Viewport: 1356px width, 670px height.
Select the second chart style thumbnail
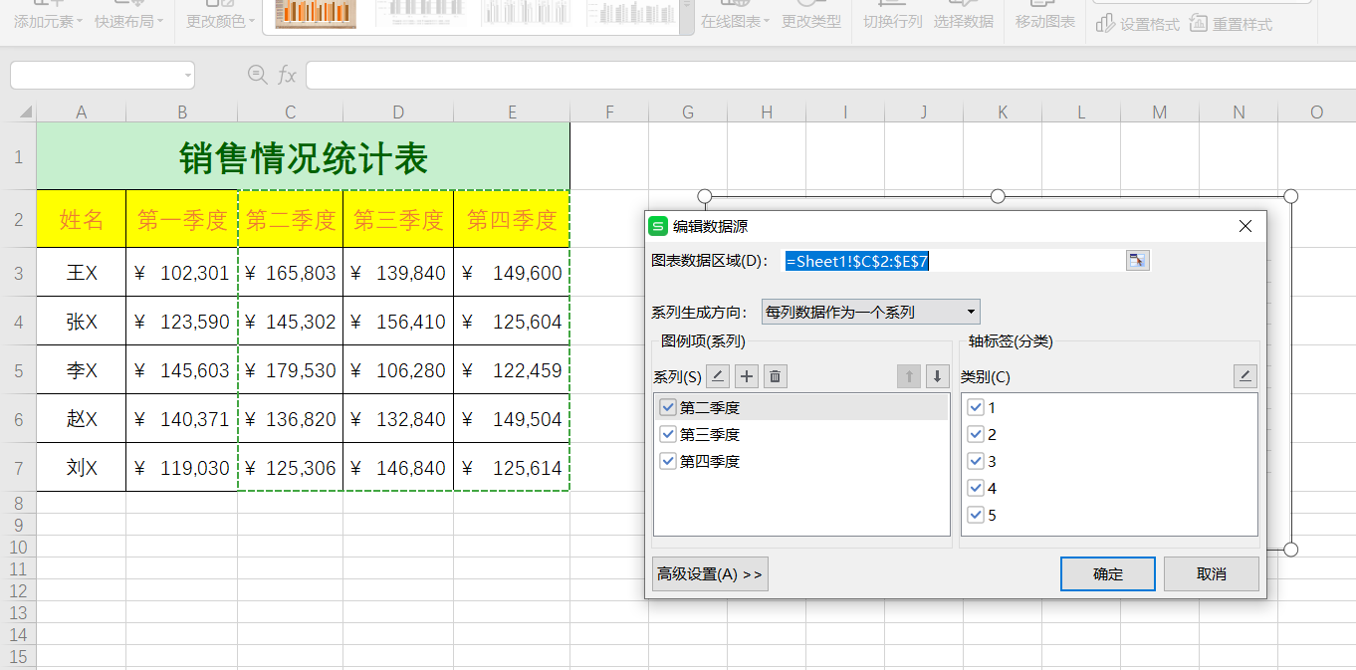pos(418,12)
